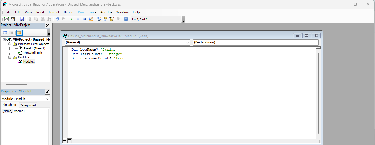This screenshot has height=145, width=375.
Task: Open Object Browser toolbar icon
Action: point(112,19)
